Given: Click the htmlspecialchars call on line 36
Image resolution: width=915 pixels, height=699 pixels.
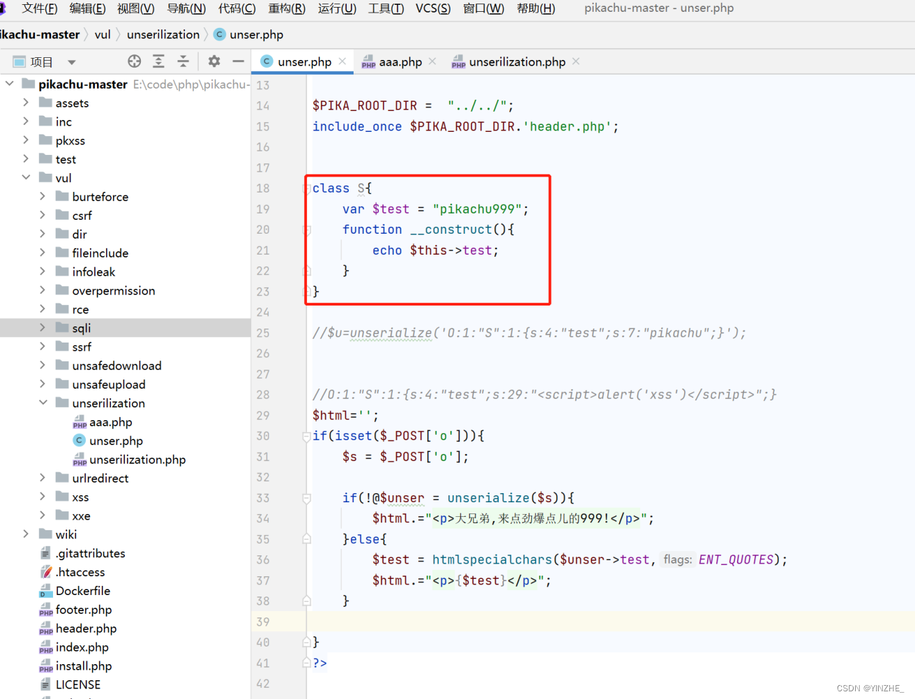Looking at the screenshot, I should tap(492, 559).
